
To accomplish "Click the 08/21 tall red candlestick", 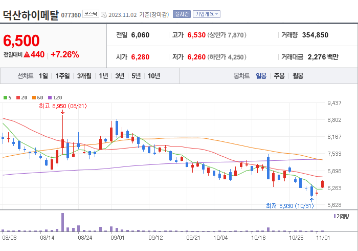I will click(x=62, y=143).
